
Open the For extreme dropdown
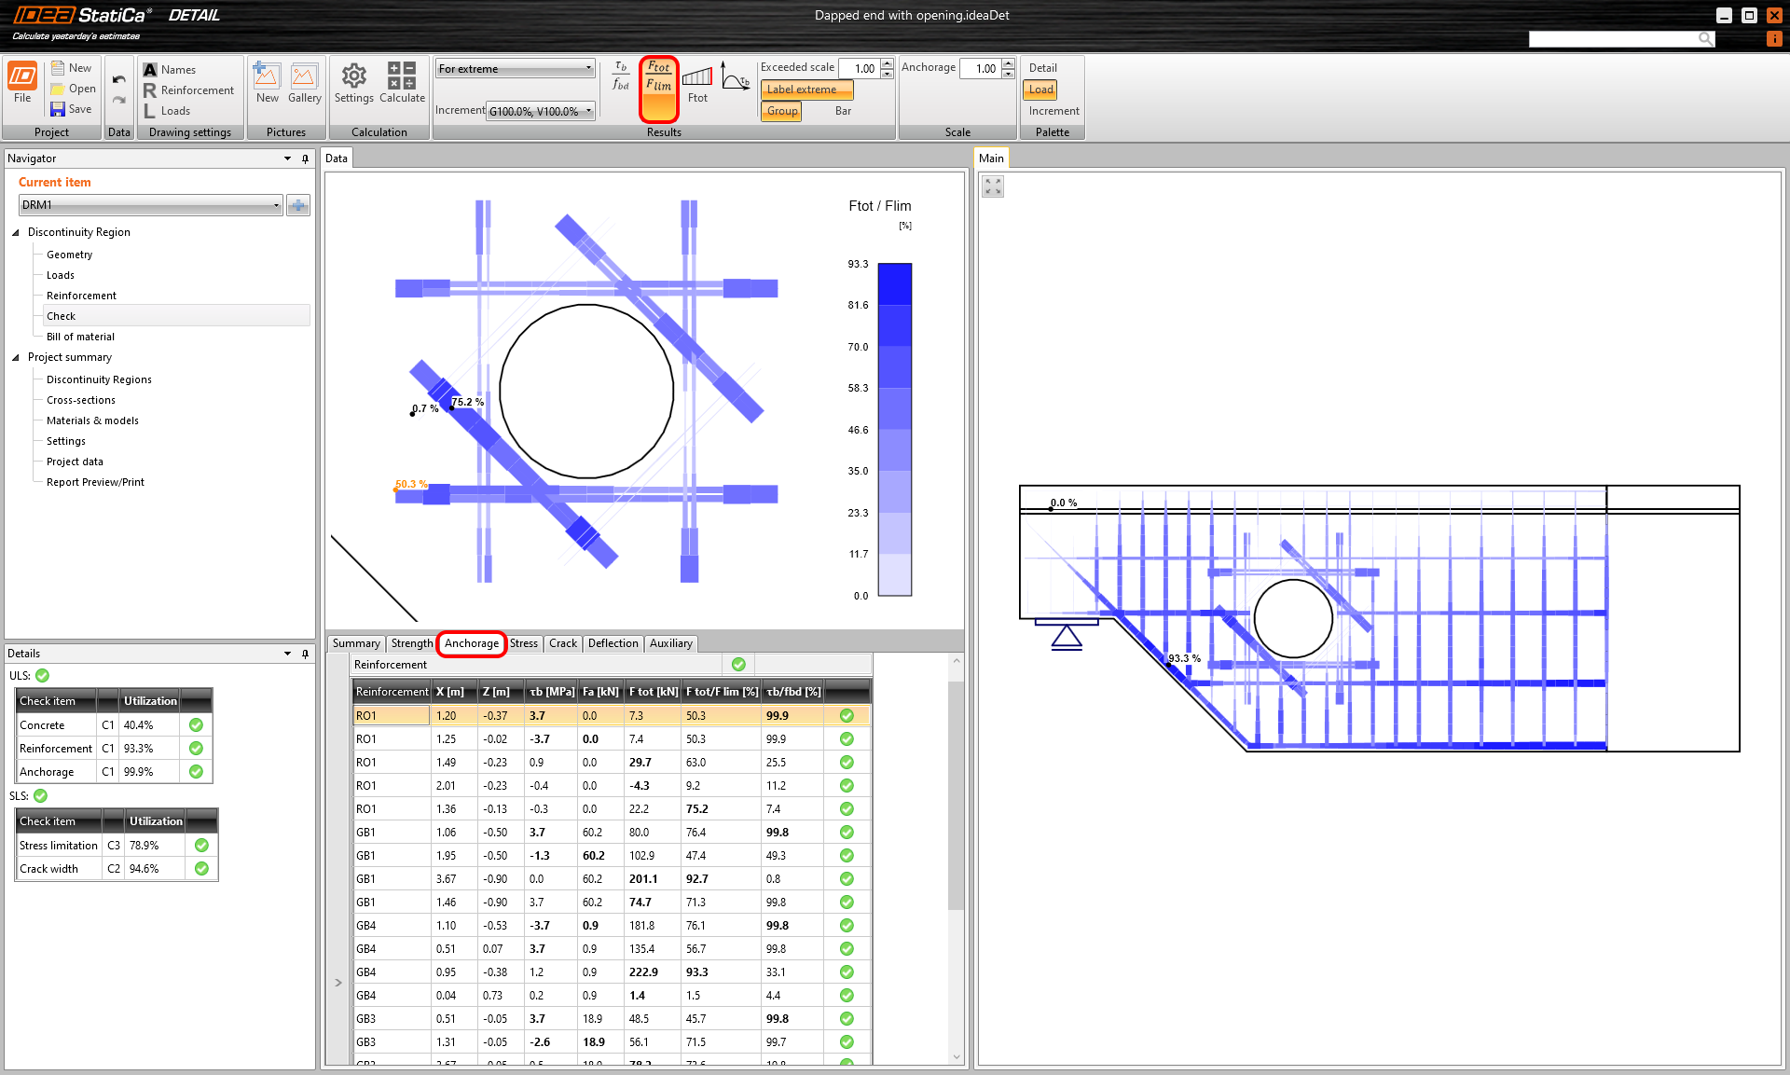[x=515, y=68]
